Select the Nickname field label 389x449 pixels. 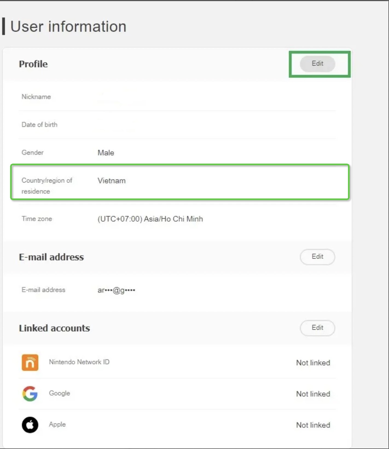click(36, 97)
